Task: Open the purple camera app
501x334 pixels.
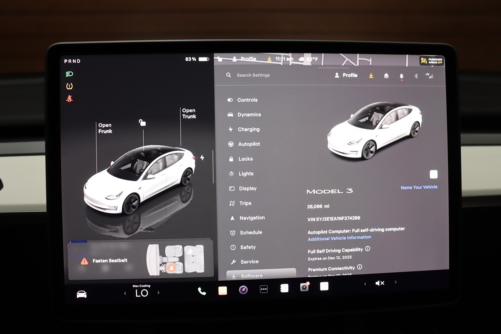Action: [243, 290]
